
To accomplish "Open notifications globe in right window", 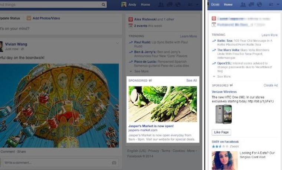I will tap(259, 4).
